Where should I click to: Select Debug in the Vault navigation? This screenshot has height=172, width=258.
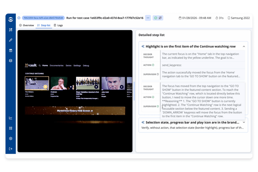pyautogui.click(x=86, y=66)
